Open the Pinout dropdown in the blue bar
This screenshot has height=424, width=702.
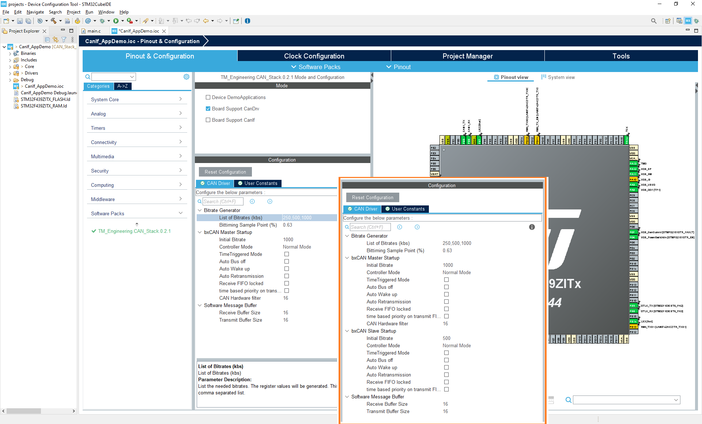pos(399,67)
